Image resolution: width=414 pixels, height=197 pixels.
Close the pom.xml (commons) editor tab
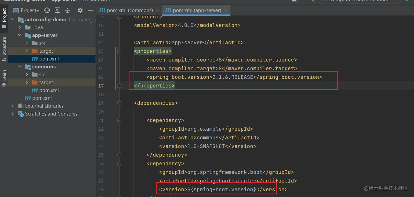tap(158, 10)
